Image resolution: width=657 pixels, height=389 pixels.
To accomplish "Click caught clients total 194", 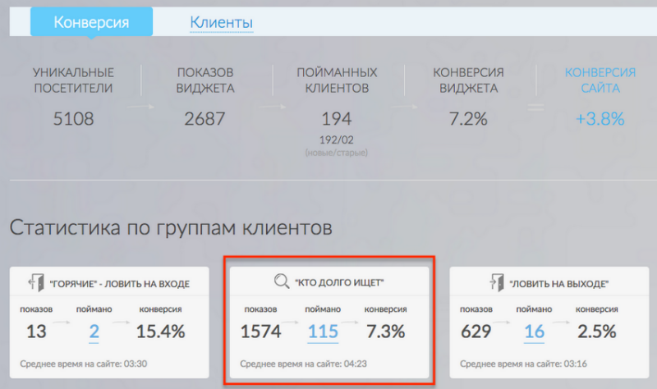I will 337,119.
